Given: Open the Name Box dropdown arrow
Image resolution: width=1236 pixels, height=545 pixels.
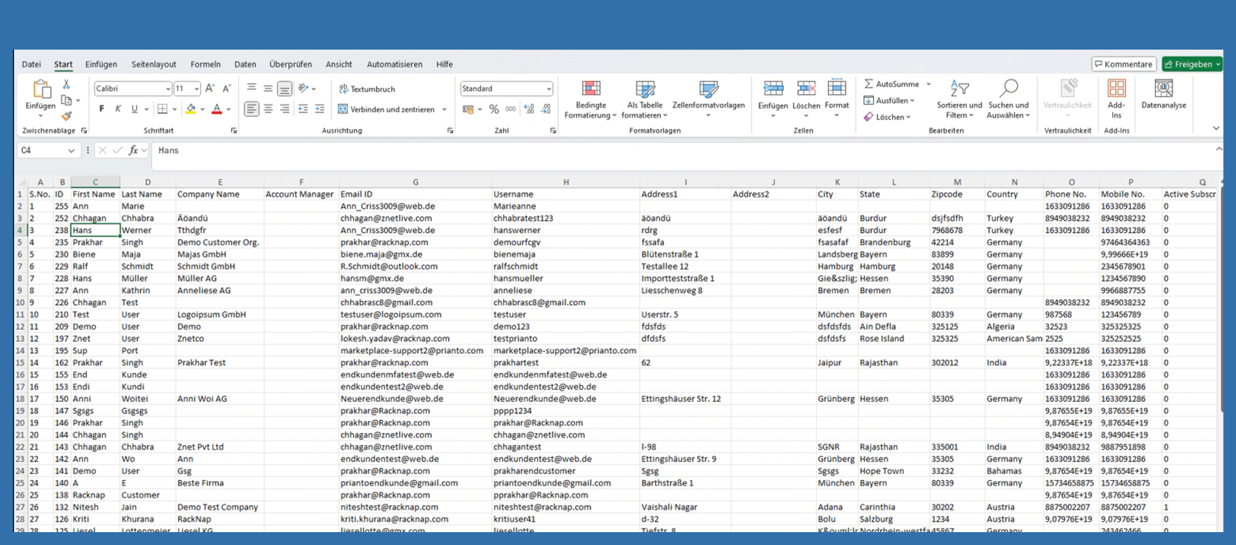Looking at the screenshot, I should tap(71, 151).
